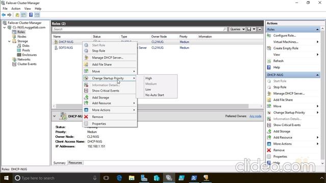Viewport: 326px width, 183px height.
Task: Click the Configure Role icon in Actions
Action: (269, 36)
